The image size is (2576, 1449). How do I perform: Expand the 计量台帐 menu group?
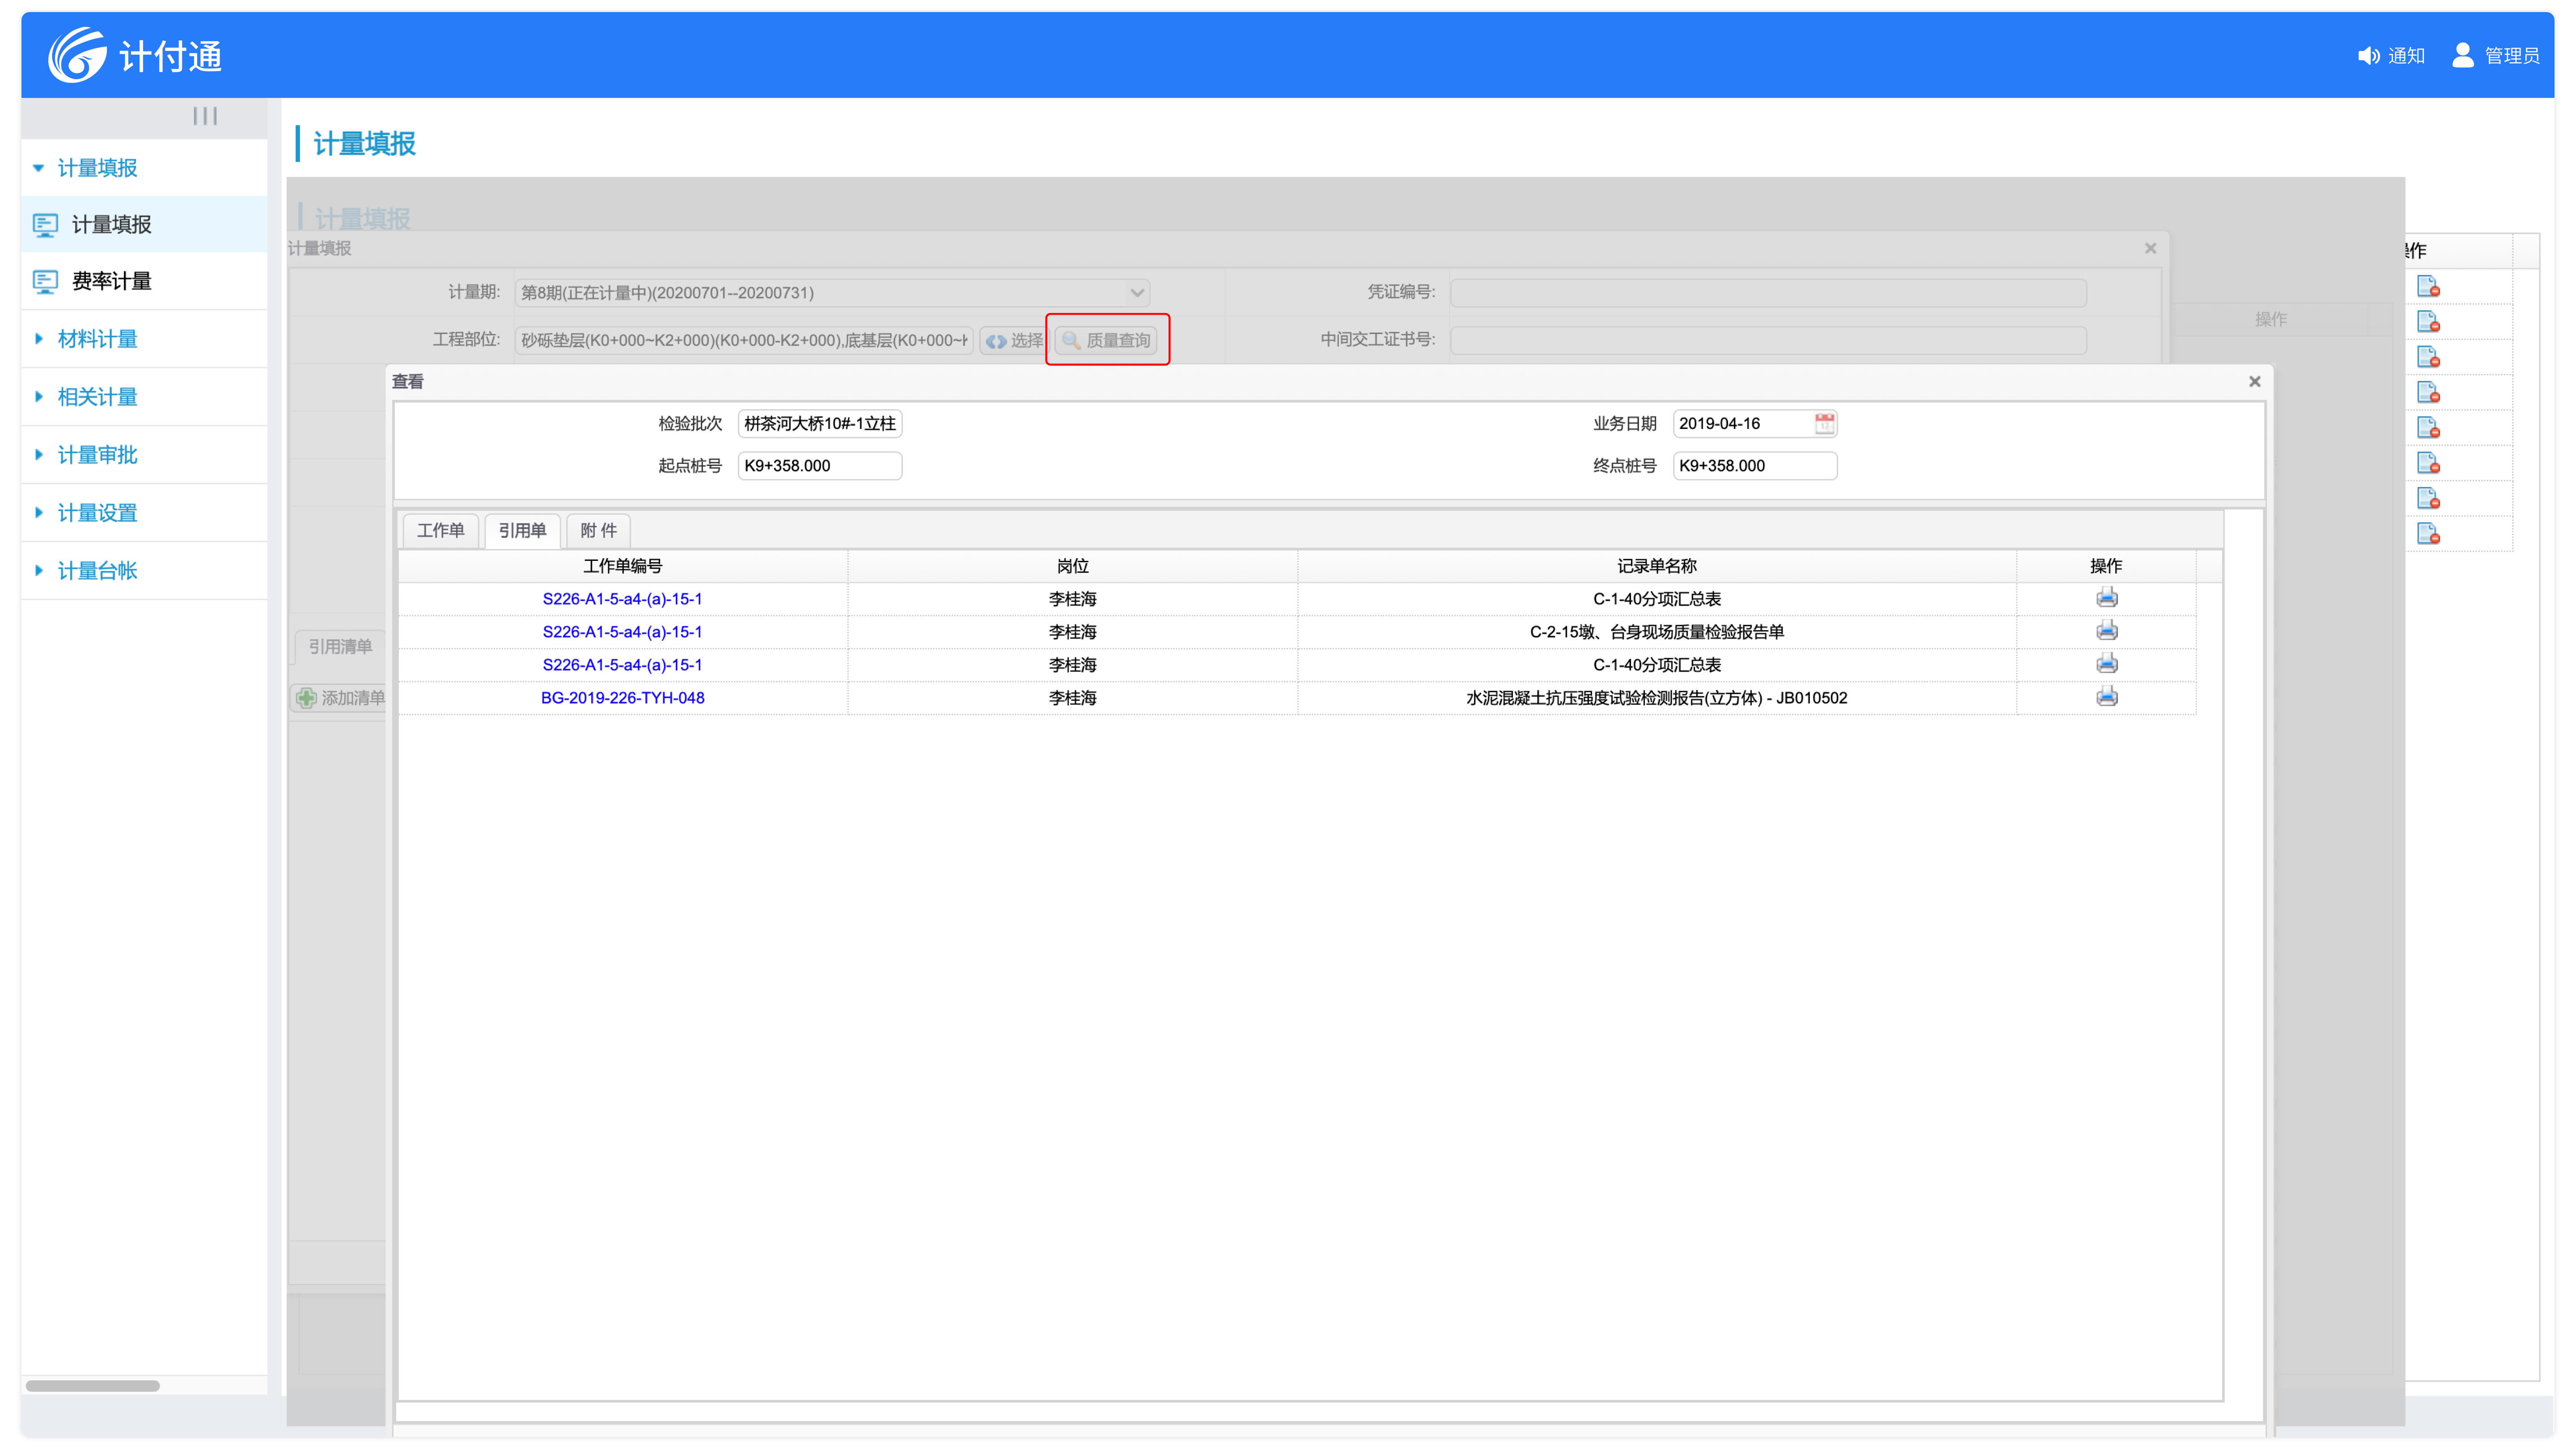[x=97, y=571]
